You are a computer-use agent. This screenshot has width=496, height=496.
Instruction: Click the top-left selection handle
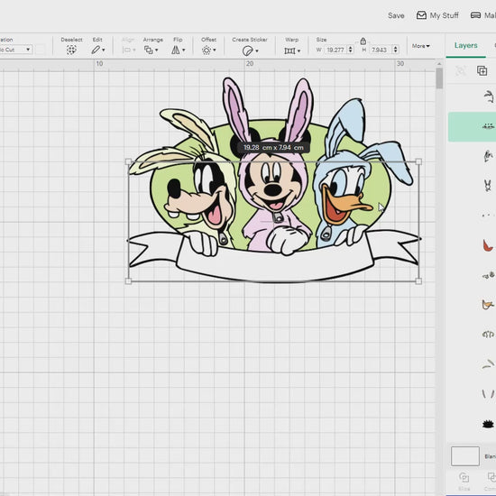click(128, 161)
